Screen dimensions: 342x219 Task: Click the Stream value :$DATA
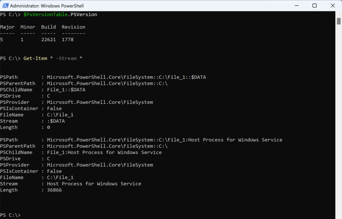pyautogui.click(x=56, y=121)
